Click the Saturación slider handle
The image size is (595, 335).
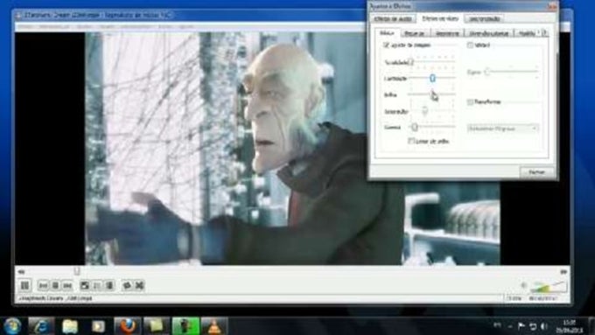click(x=425, y=111)
